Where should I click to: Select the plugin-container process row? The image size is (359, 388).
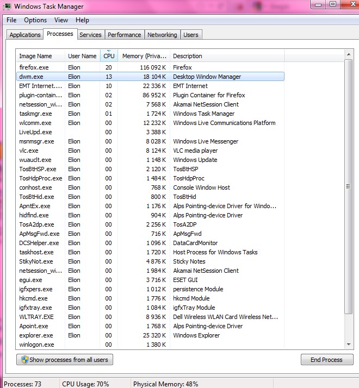tap(150, 95)
